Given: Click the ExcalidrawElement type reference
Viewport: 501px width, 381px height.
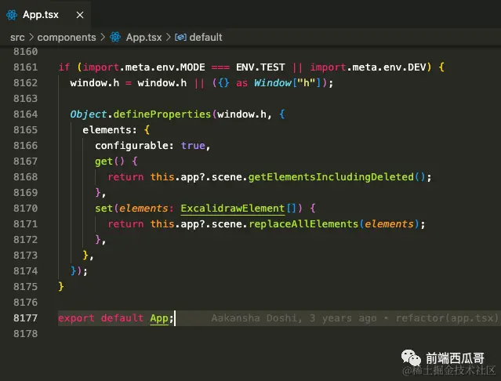Looking at the screenshot, I should point(233,209).
